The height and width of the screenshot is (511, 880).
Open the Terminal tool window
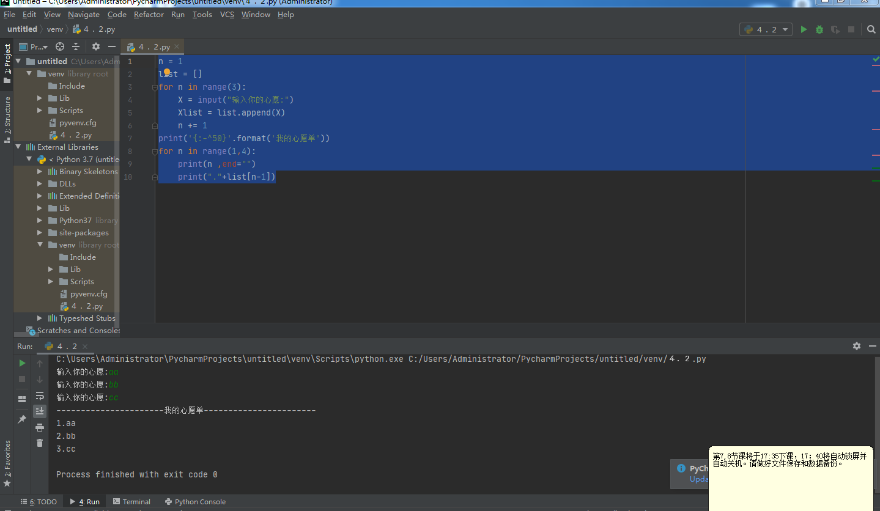(x=131, y=502)
